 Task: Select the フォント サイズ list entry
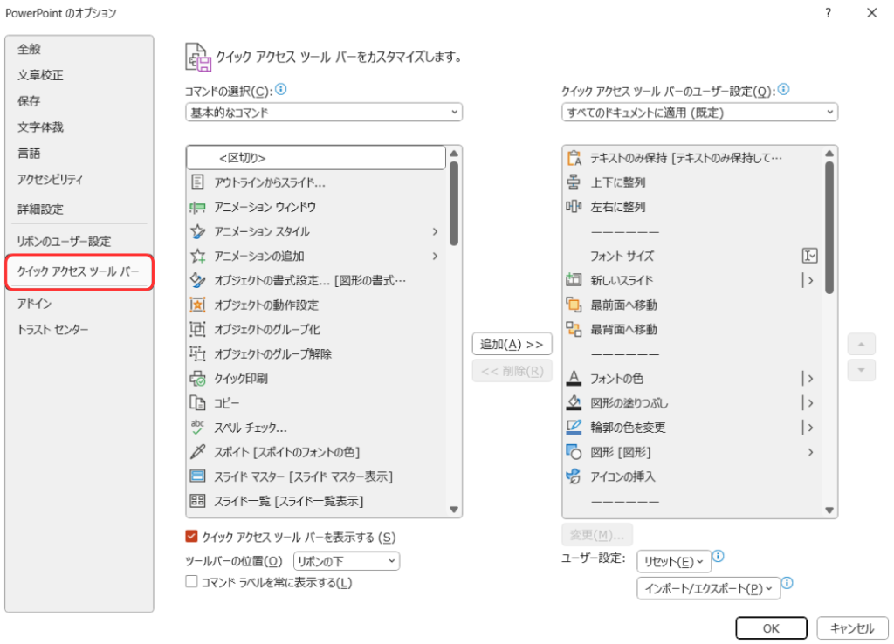[x=691, y=256]
